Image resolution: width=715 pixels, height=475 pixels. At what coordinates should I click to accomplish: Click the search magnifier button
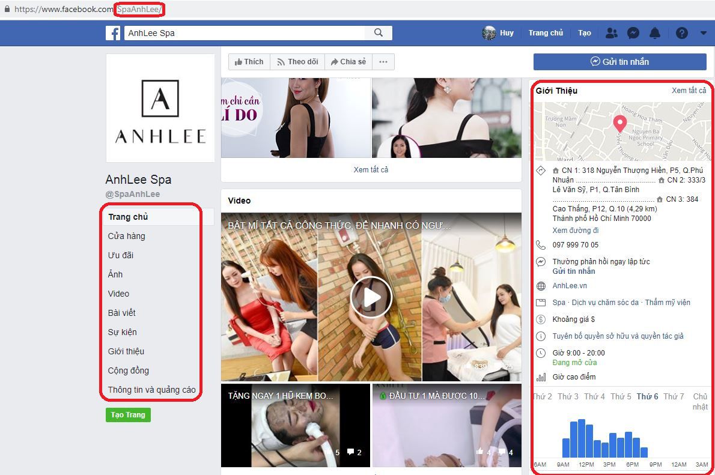(x=379, y=33)
